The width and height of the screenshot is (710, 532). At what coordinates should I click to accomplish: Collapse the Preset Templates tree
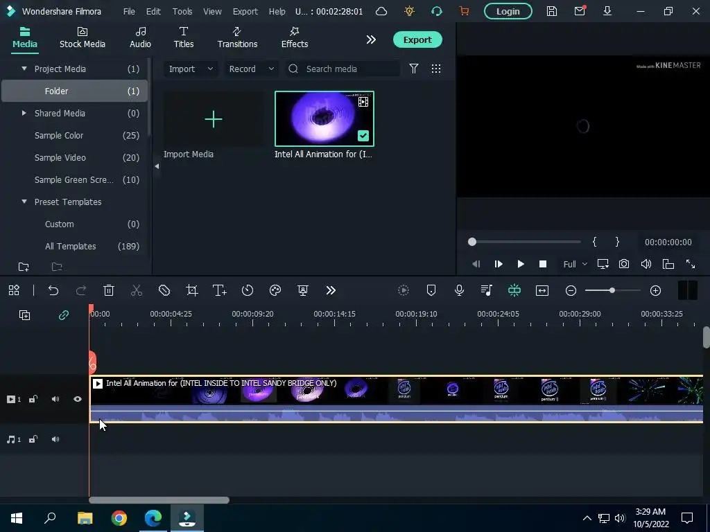[24, 202]
